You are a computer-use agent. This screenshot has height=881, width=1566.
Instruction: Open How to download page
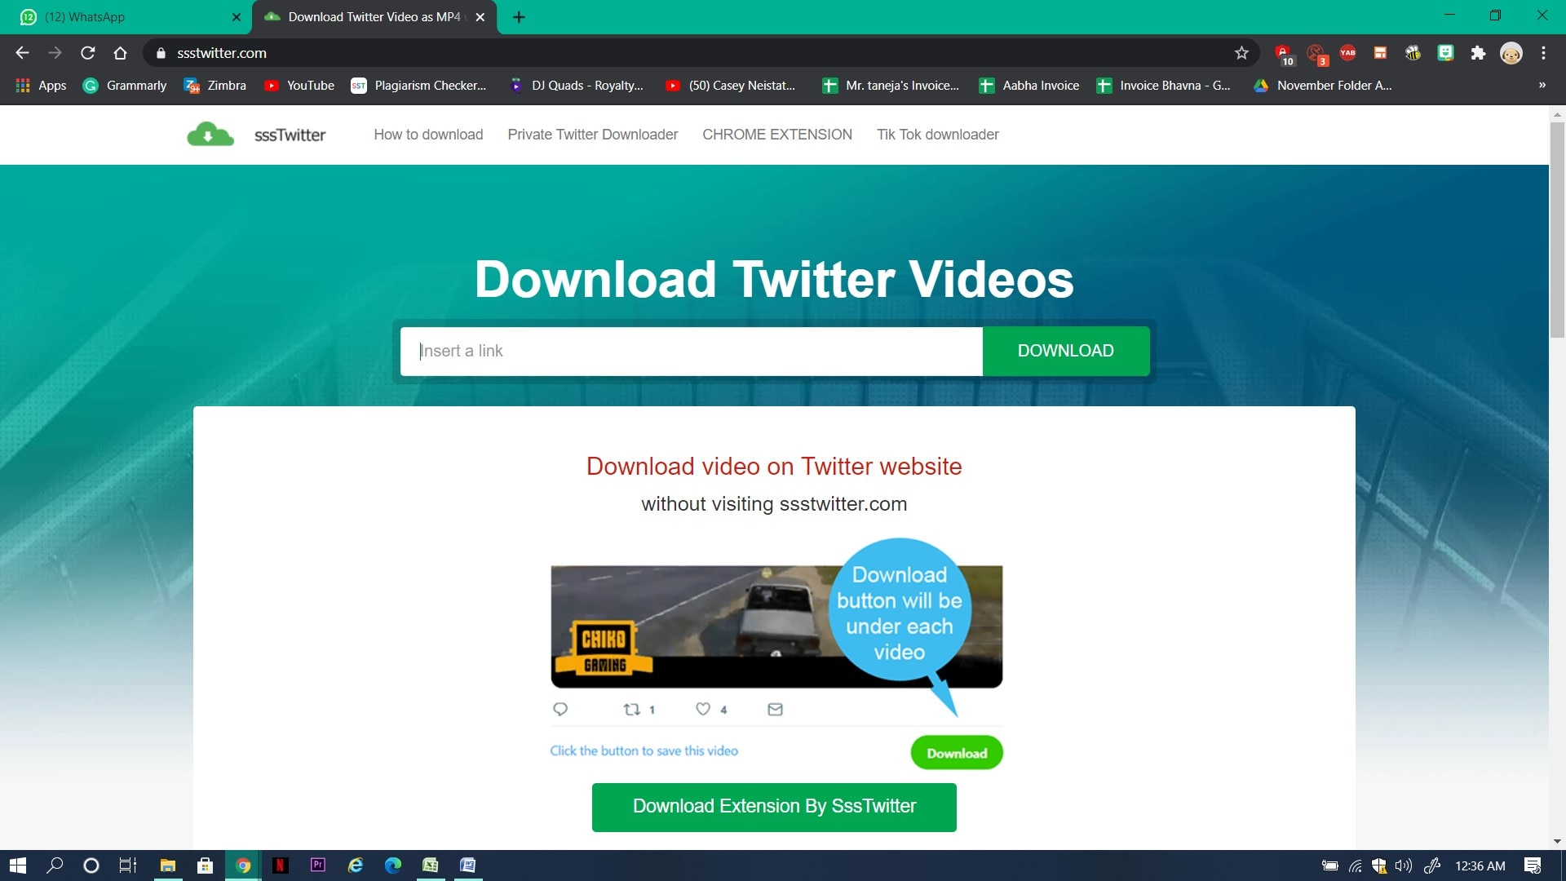click(428, 135)
